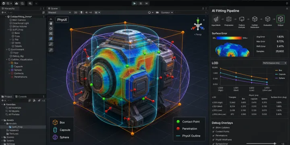Expand the Scripts folder

coord(2,141)
